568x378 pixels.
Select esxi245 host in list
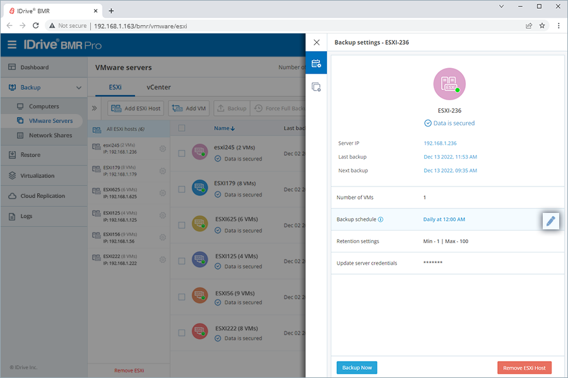(129, 149)
